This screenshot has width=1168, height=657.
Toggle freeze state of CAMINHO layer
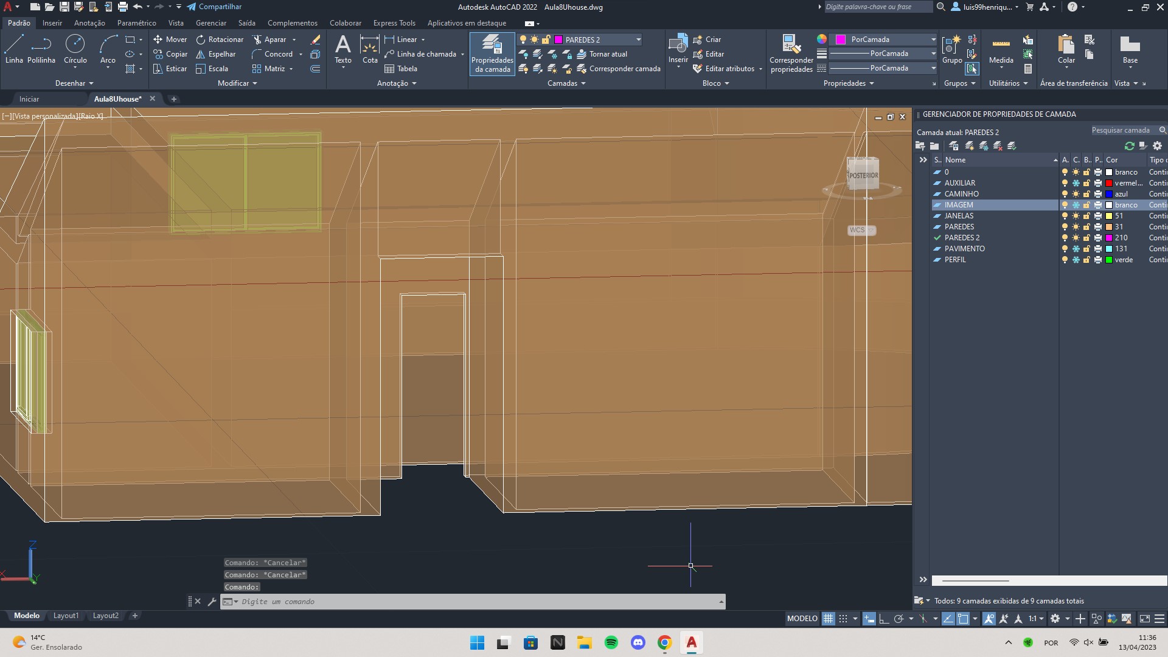[1076, 194]
